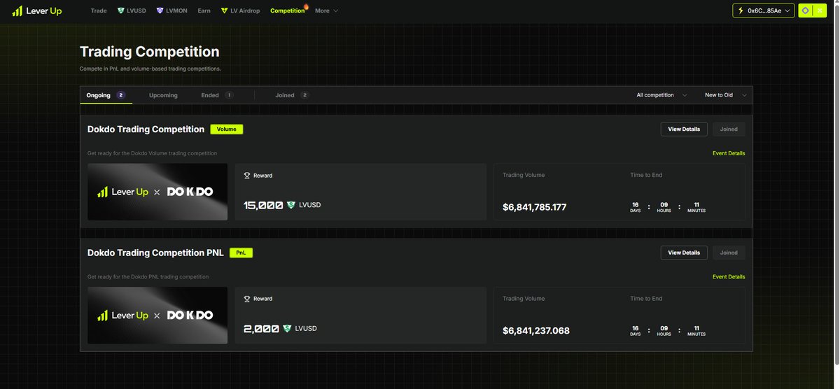Click the trophy icon in the 15,000 reward card
The height and width of the screenshot is (389, 840).
[x=246, y=176]
